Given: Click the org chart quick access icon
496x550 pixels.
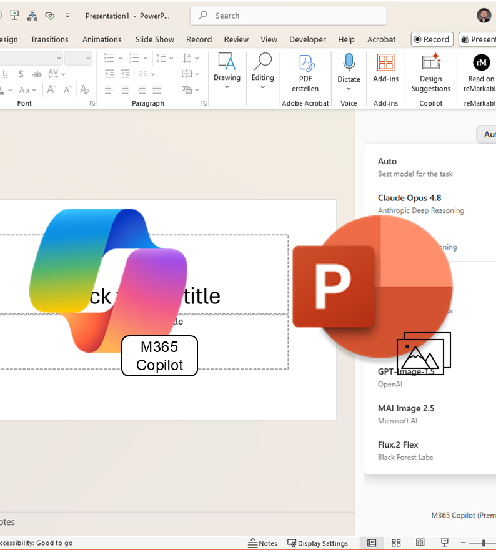Looking at the screenshot, I should (x=32, y=16).
